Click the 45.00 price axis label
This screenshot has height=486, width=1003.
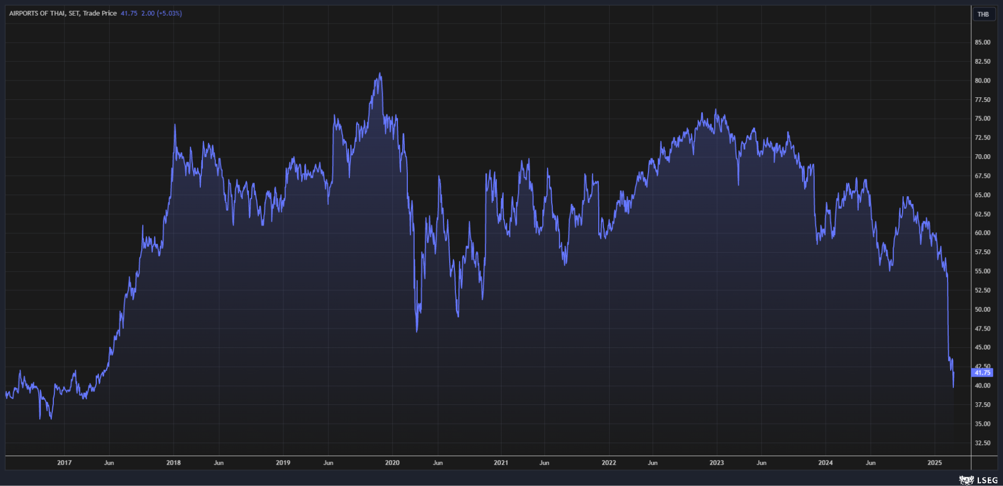pos(982,347)
